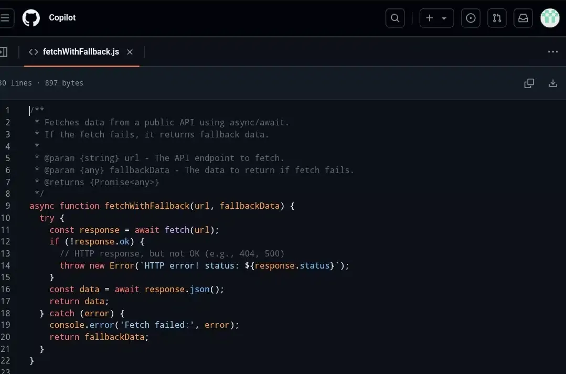Open user avatar profile menu
Viewport: 566px width, 374px height.
550,18
